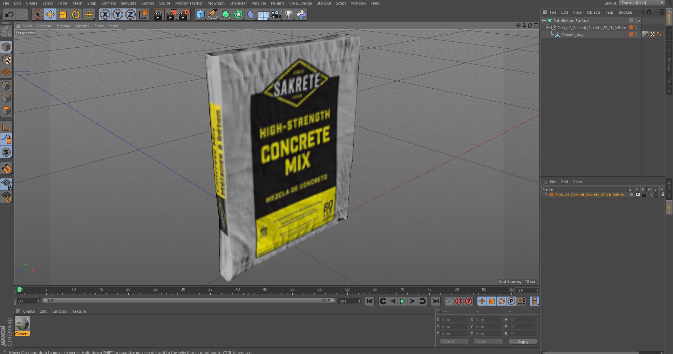Toggle Coordinate System icon
Viewport: 673px width, 354px height.
(x=143, y=14)
